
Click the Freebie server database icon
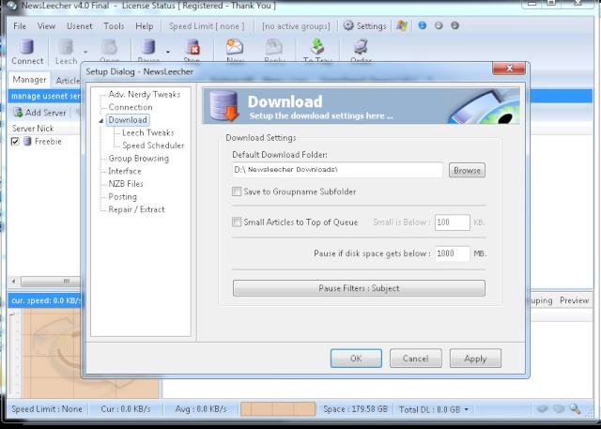tap(27, 142)
